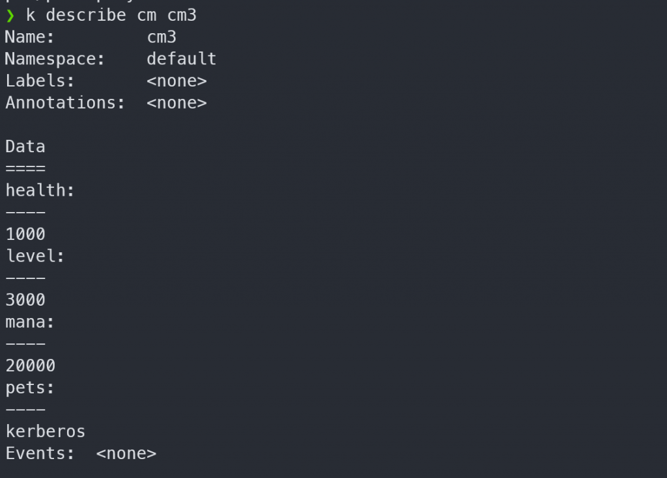This screenshot has width=667, height=478.
Task: Click the pets: key label
Action: point(30,388)
